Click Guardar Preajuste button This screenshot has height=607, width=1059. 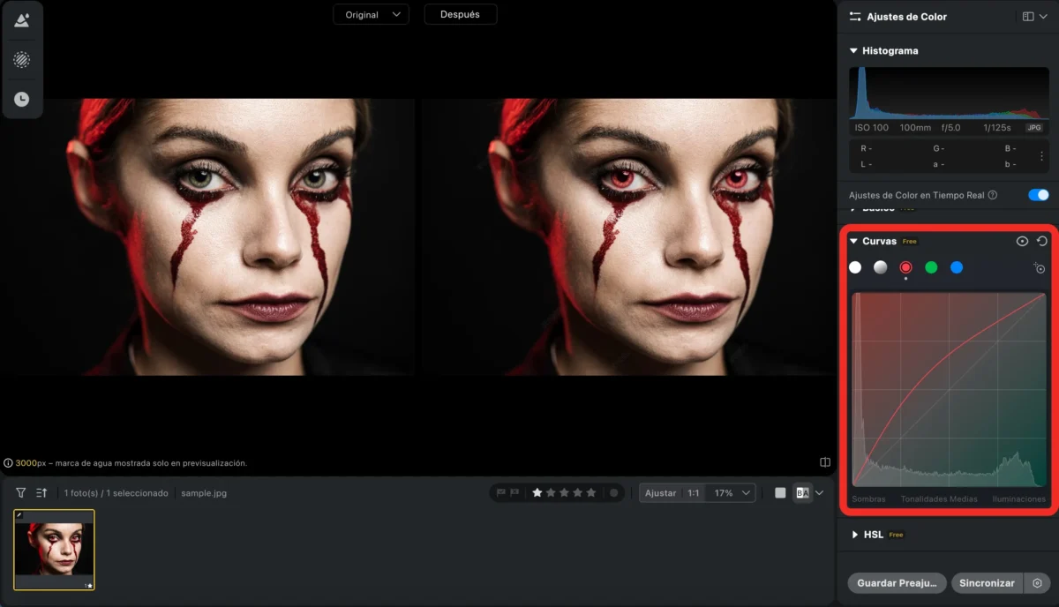click(897, 583)
